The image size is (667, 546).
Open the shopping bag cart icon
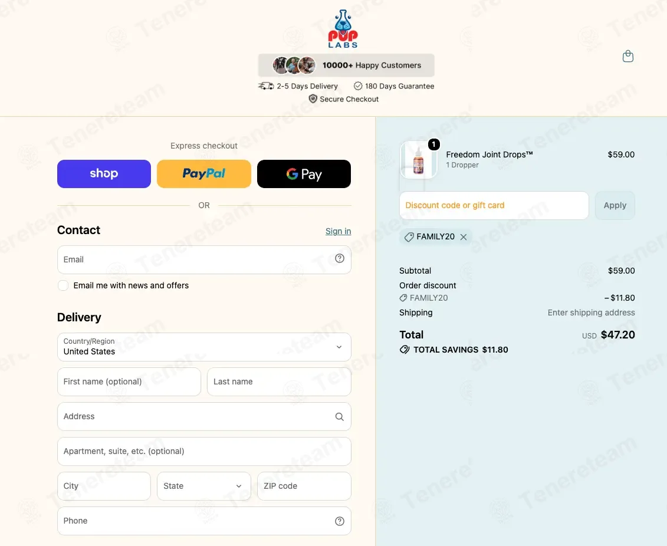628,56
